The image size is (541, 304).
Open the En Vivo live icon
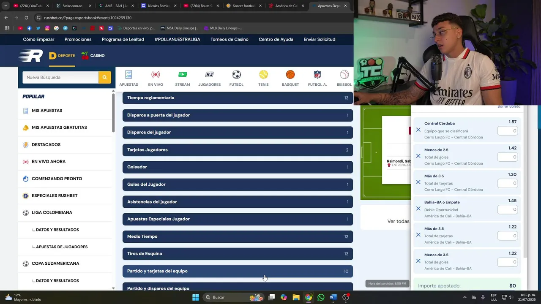(156, 75)
